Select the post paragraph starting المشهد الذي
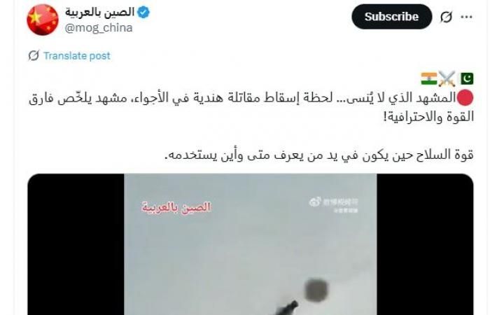The image size is (490, 315). point(251,107)
